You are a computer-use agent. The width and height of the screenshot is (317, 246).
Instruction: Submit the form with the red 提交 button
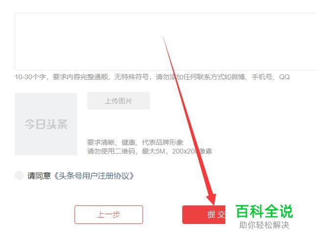(204, 215)
